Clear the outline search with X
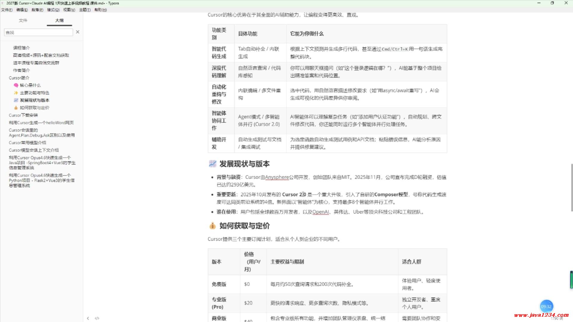Image resolution: width=573 pixels, height=322 pixels. pos(78,32)
